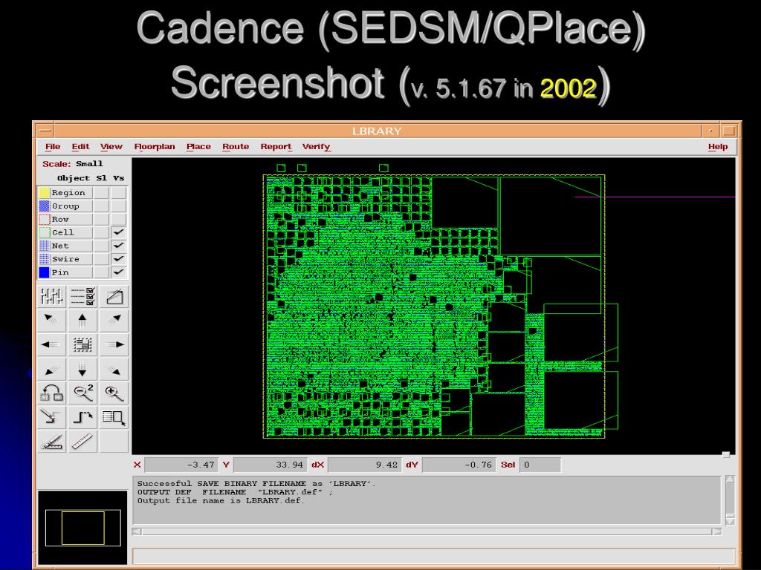761x570 pixels.
Task: Click the dX field showing 9.42
Action: click(x=365, y=465)
